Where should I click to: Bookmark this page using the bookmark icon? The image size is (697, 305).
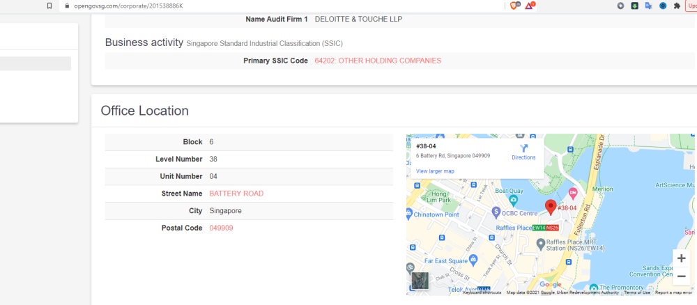tap(49, 6)
